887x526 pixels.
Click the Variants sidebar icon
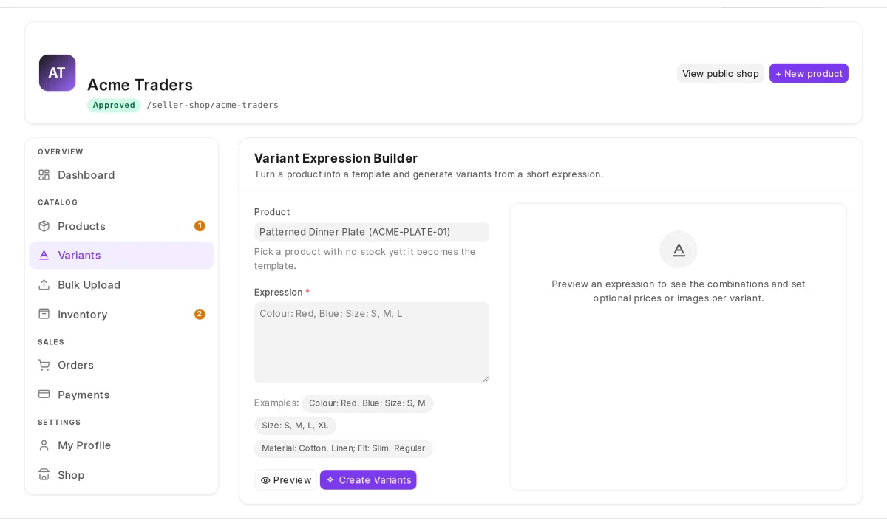(x=44, y=255)
